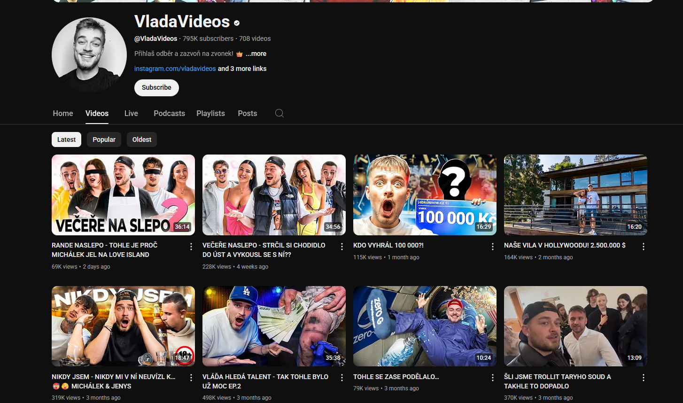Open options menu for VLÁĎA HLEDÁ TALENT video
Image resolution: width=683 pixels, height=403 pixels.
[x=342, y=378]
